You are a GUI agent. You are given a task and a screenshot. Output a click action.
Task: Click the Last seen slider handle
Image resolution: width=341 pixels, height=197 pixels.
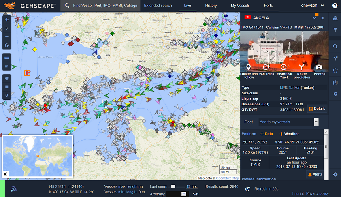click(x=173, y=186)
